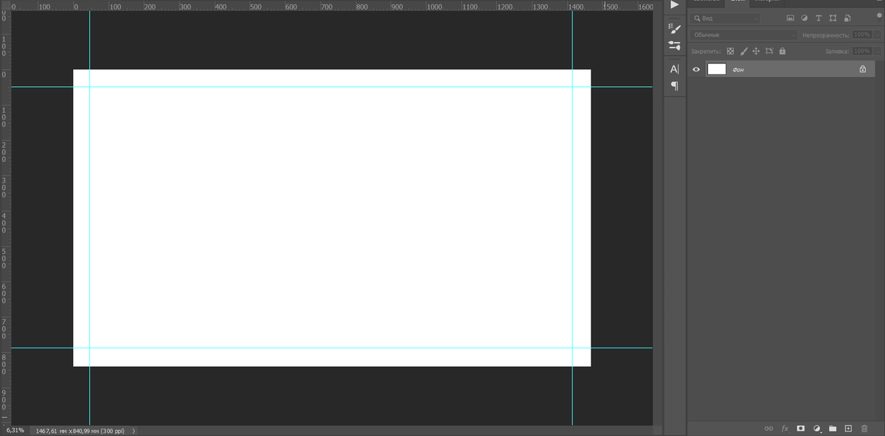885x436 pixels.
Task: Click the padlock on the Фон layer
Action: (x=862, y=69)
